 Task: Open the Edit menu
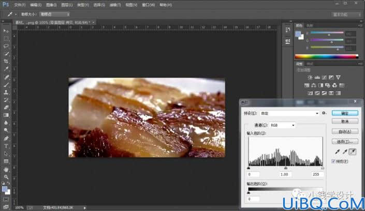coord(36,5)
